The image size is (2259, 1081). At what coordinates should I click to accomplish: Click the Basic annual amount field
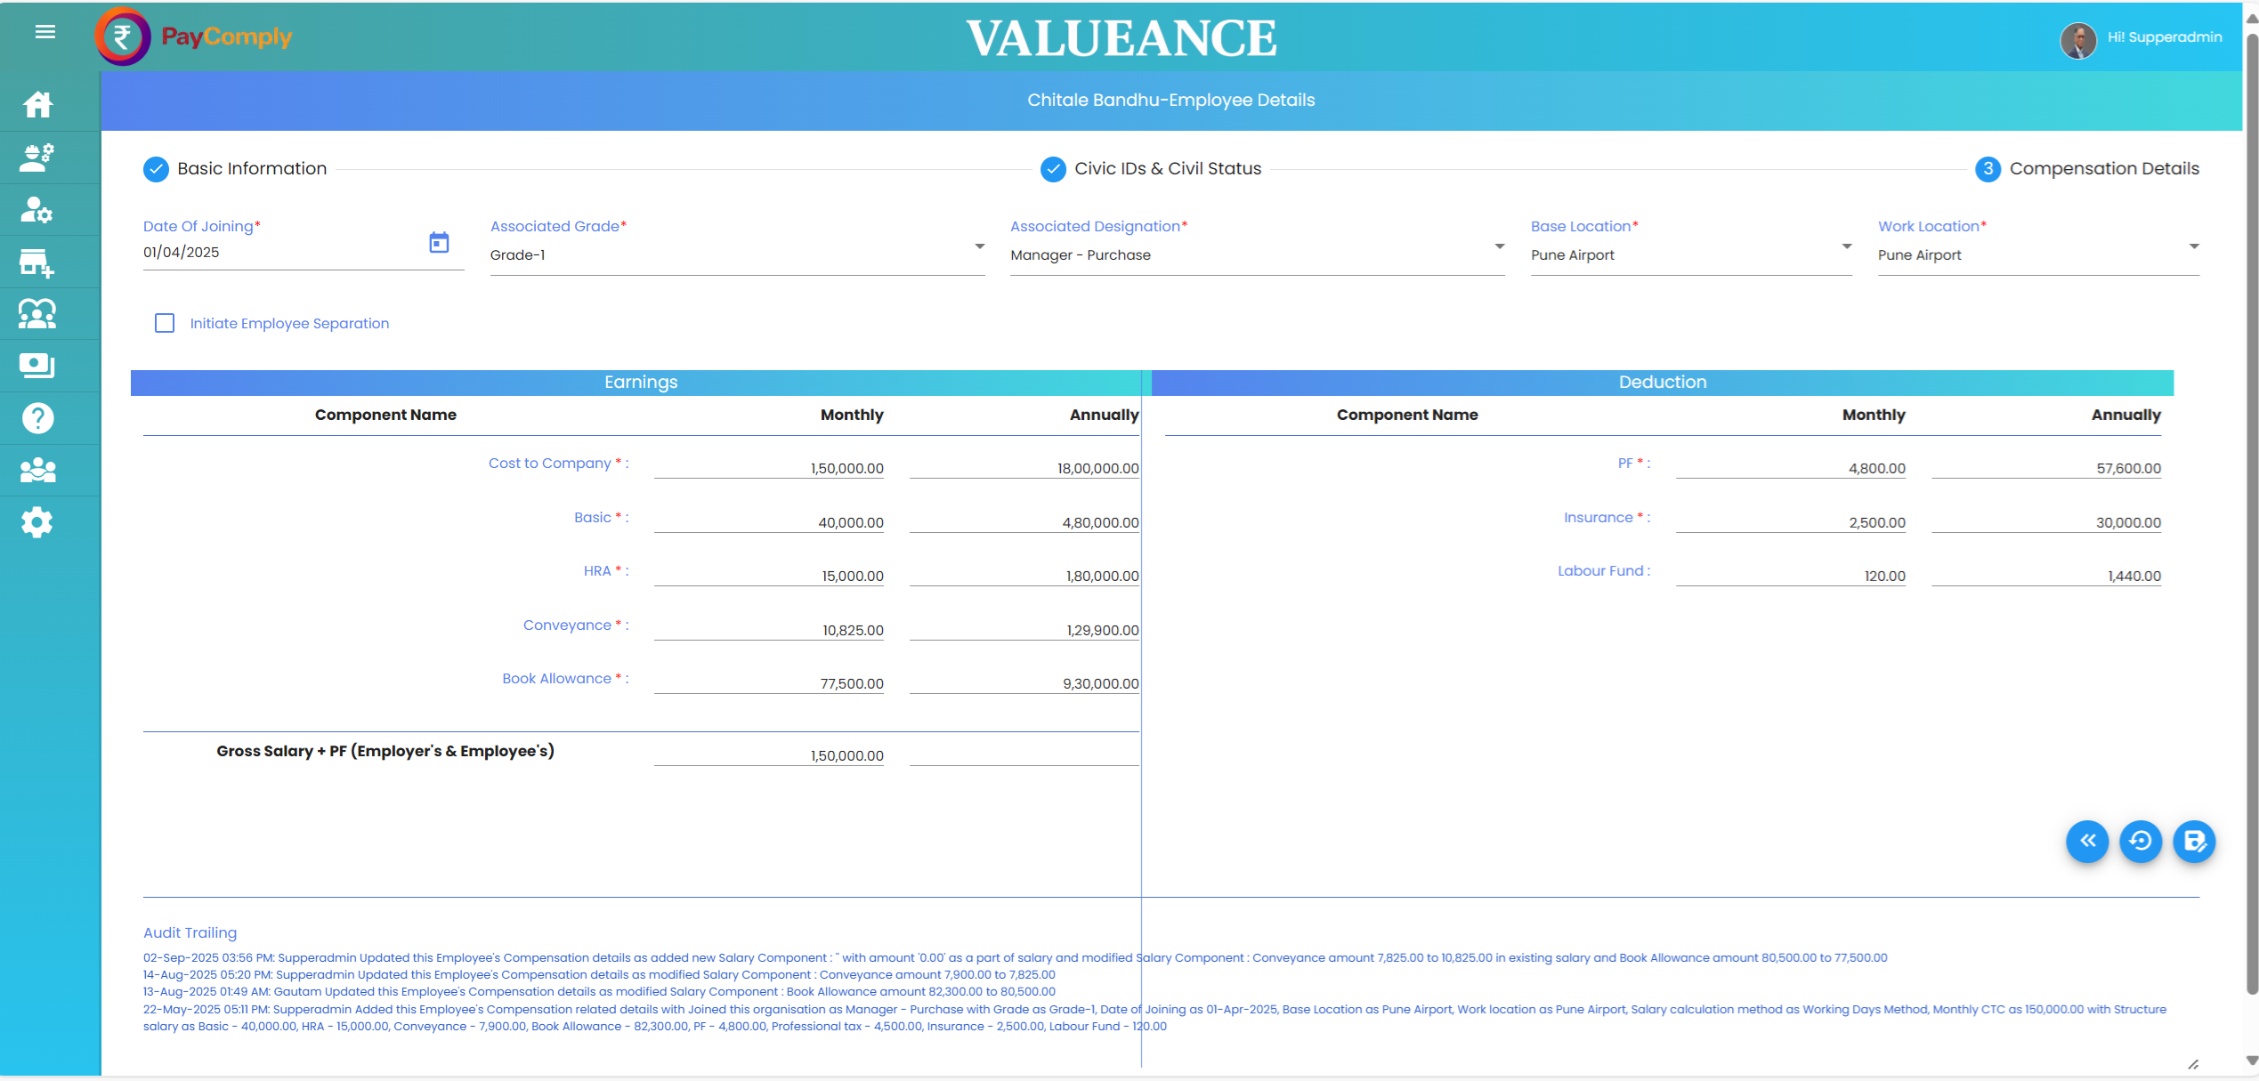1024,522
